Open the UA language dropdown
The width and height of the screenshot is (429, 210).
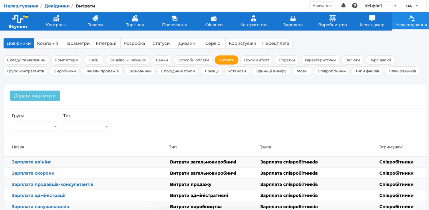(x=412, y=6)
